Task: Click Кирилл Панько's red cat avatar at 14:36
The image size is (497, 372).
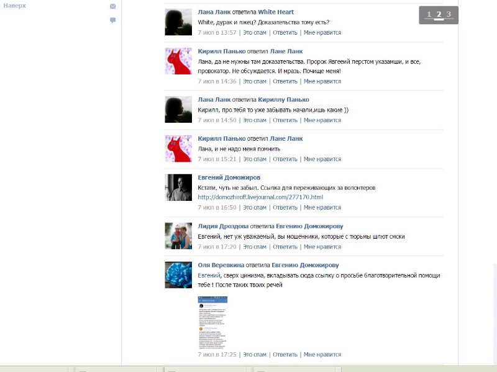Action: click(x=178, y=61)
